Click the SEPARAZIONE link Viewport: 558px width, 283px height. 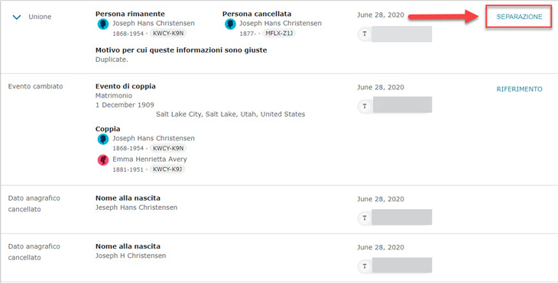point(519,17)
